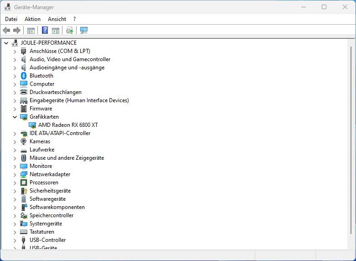Select the Kameras label
The width and height of the screenshot is (356, 261).
(x=40, y=141)
